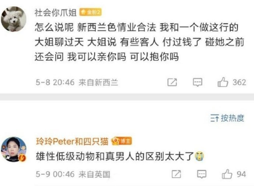The width and height of the screenshot is (254, 186).
Task: Tap the orange 博主 blogger badge
Action: 121,141
